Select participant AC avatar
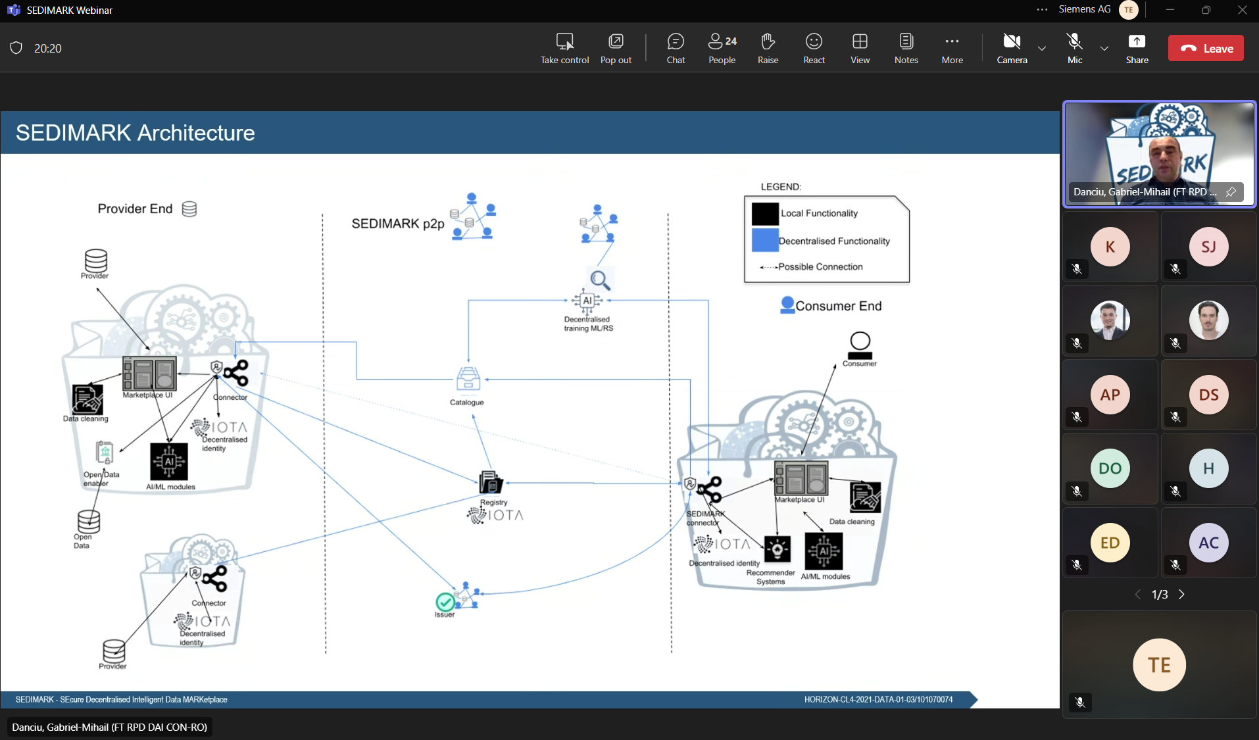The height and width of the screenshot is (740, 1259). [1208, 543]
